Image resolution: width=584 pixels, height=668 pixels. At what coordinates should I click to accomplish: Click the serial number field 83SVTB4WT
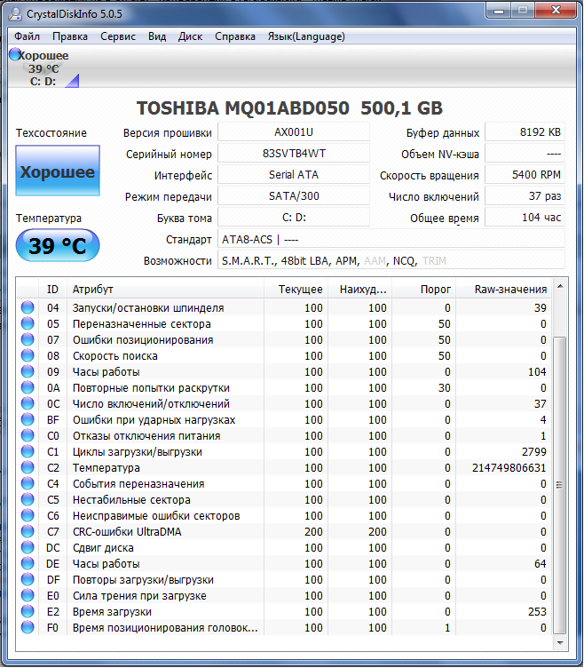coord(294,154)
